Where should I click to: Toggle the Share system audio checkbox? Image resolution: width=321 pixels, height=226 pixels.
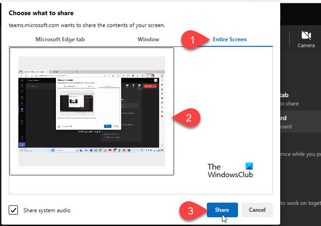pyautogui.click(x=13, y=210)
